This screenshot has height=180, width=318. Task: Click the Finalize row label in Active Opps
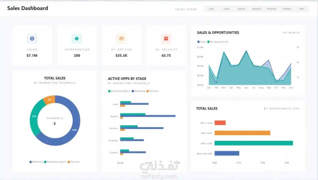click(114, 153)
